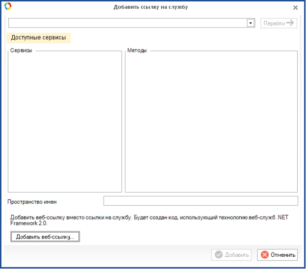
Task: Click the service address combo box field
Action: [x=127, y=23]
